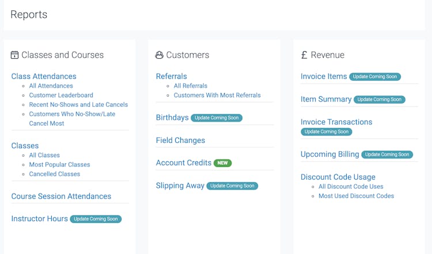Click the pound sign Revenue icon

pyautogui.click(x=304, y=55)
